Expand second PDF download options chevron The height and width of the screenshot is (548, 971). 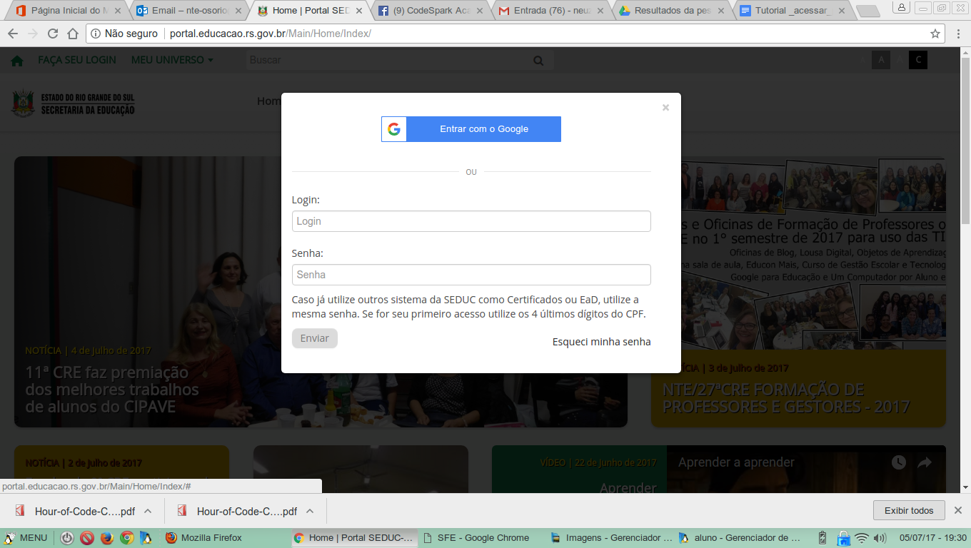click(x=310, y=511)
